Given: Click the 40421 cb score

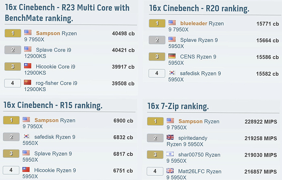Looking at the screenshot, I should tap(123, 50).
